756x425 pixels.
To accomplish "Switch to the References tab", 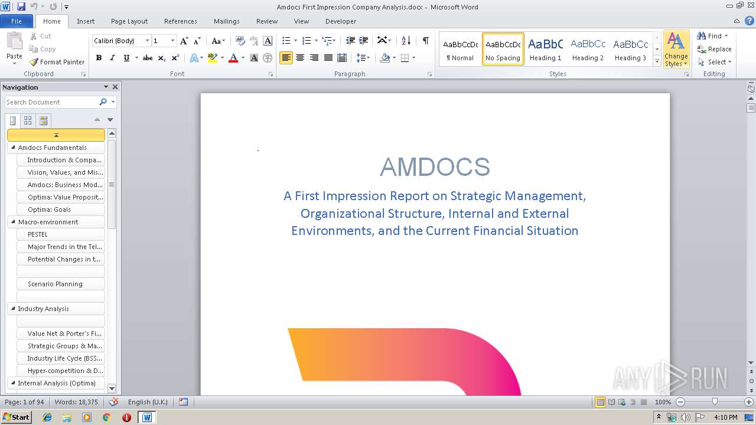I will pyautogui.click(x=181, y=21).
